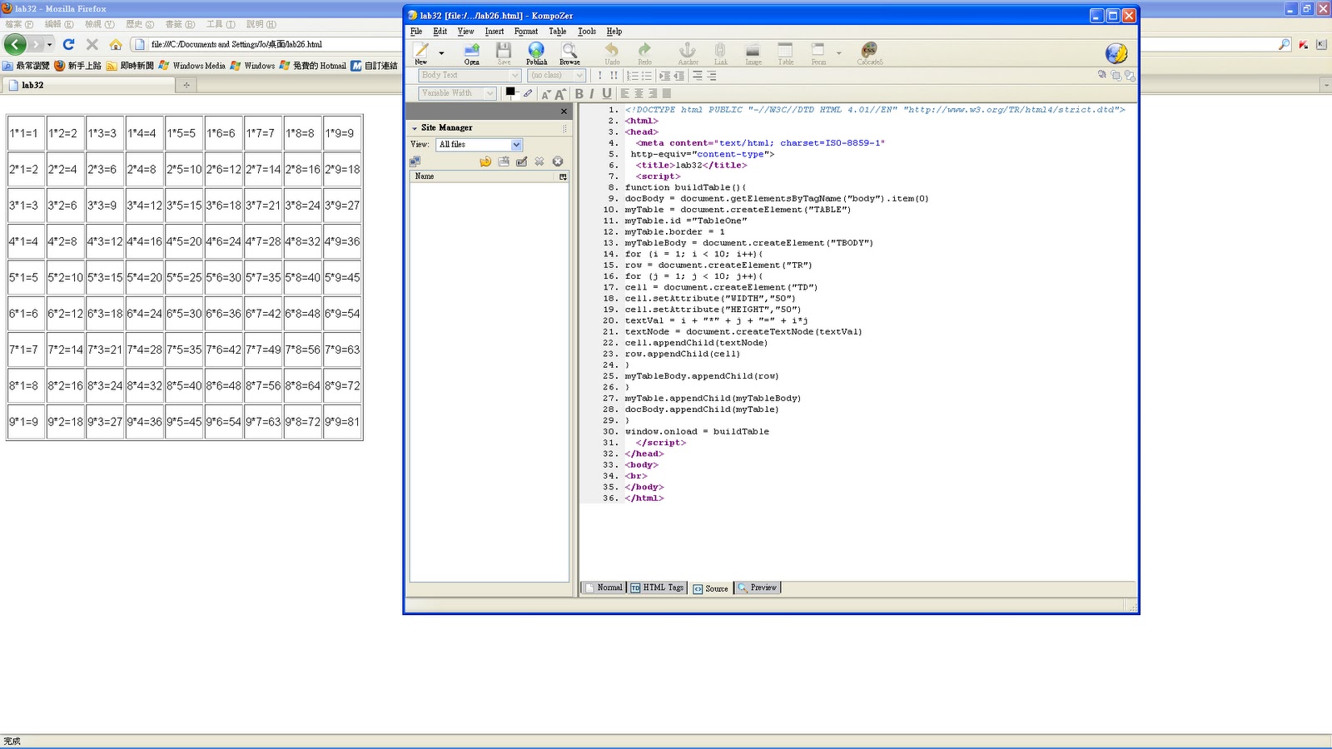Image resolution: width=1332 pixels, height=749 pixels.
Task: Click the Undo arrow icon in KompoZer
Action: coord(612,53)
